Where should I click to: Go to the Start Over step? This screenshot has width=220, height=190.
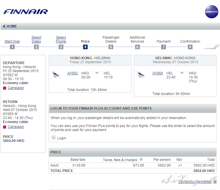tap(12, 41)
